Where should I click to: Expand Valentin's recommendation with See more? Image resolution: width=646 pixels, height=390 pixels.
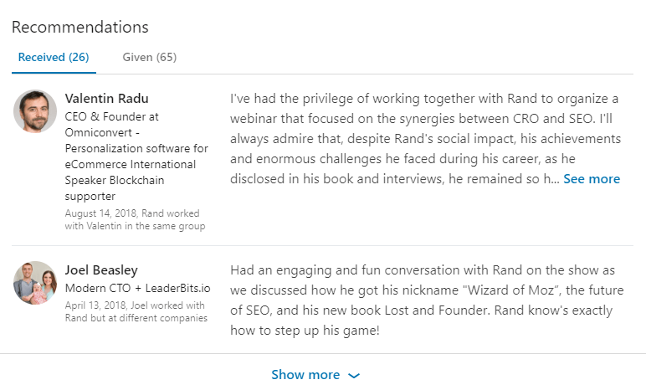point(592,179)
